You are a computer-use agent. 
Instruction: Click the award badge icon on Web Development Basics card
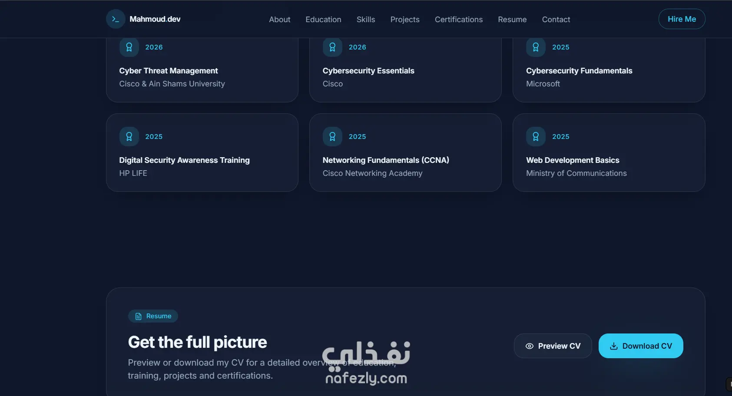536,136
